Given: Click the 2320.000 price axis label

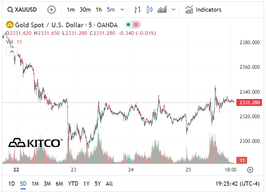Looking at the screenshot, I should coord(250,117).
